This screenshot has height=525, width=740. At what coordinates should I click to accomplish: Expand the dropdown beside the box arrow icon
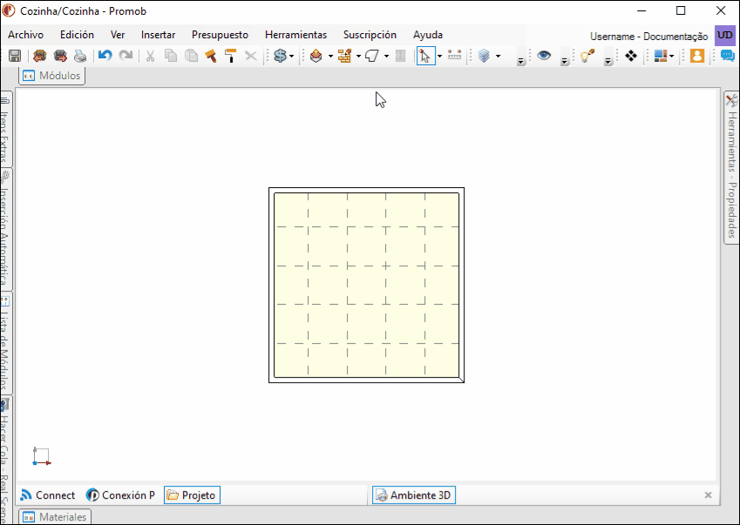330,56
